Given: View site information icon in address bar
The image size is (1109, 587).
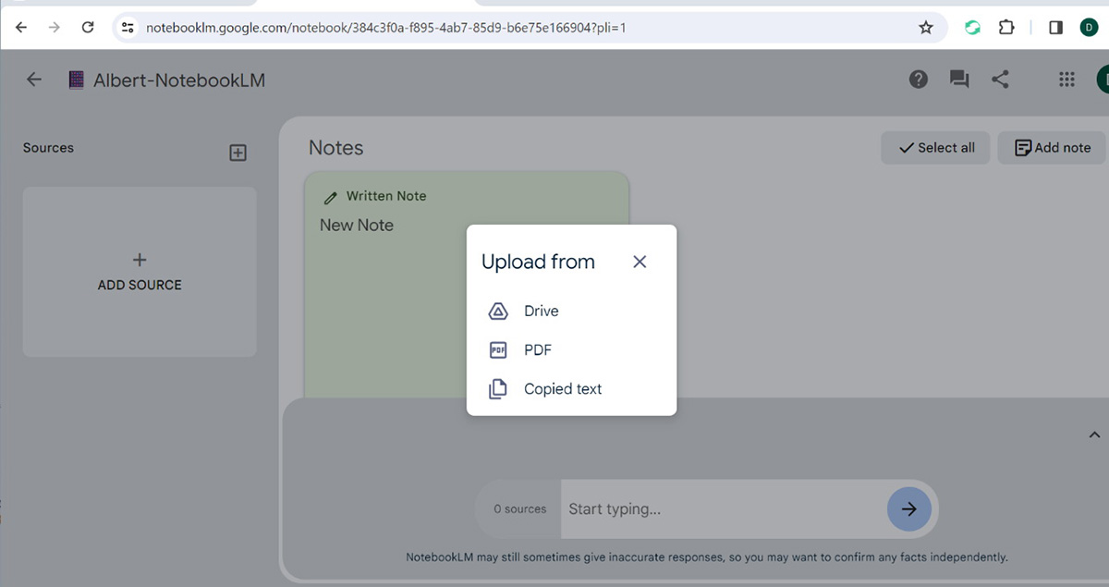Looking at the screenshot, I should (x=128, y=28).
